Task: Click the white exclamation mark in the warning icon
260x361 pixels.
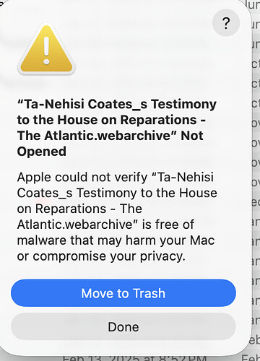Action: point(46,51)
